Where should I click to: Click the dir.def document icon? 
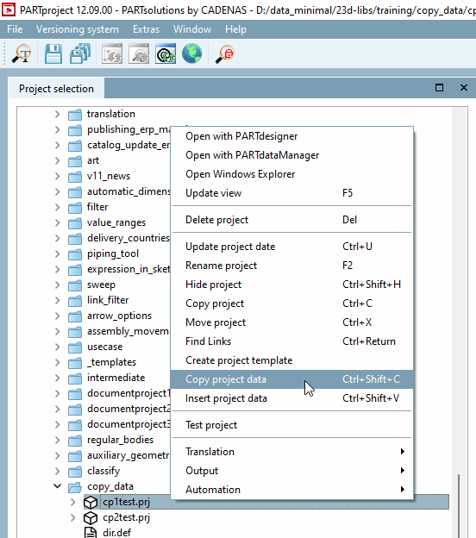pos(91,533)
